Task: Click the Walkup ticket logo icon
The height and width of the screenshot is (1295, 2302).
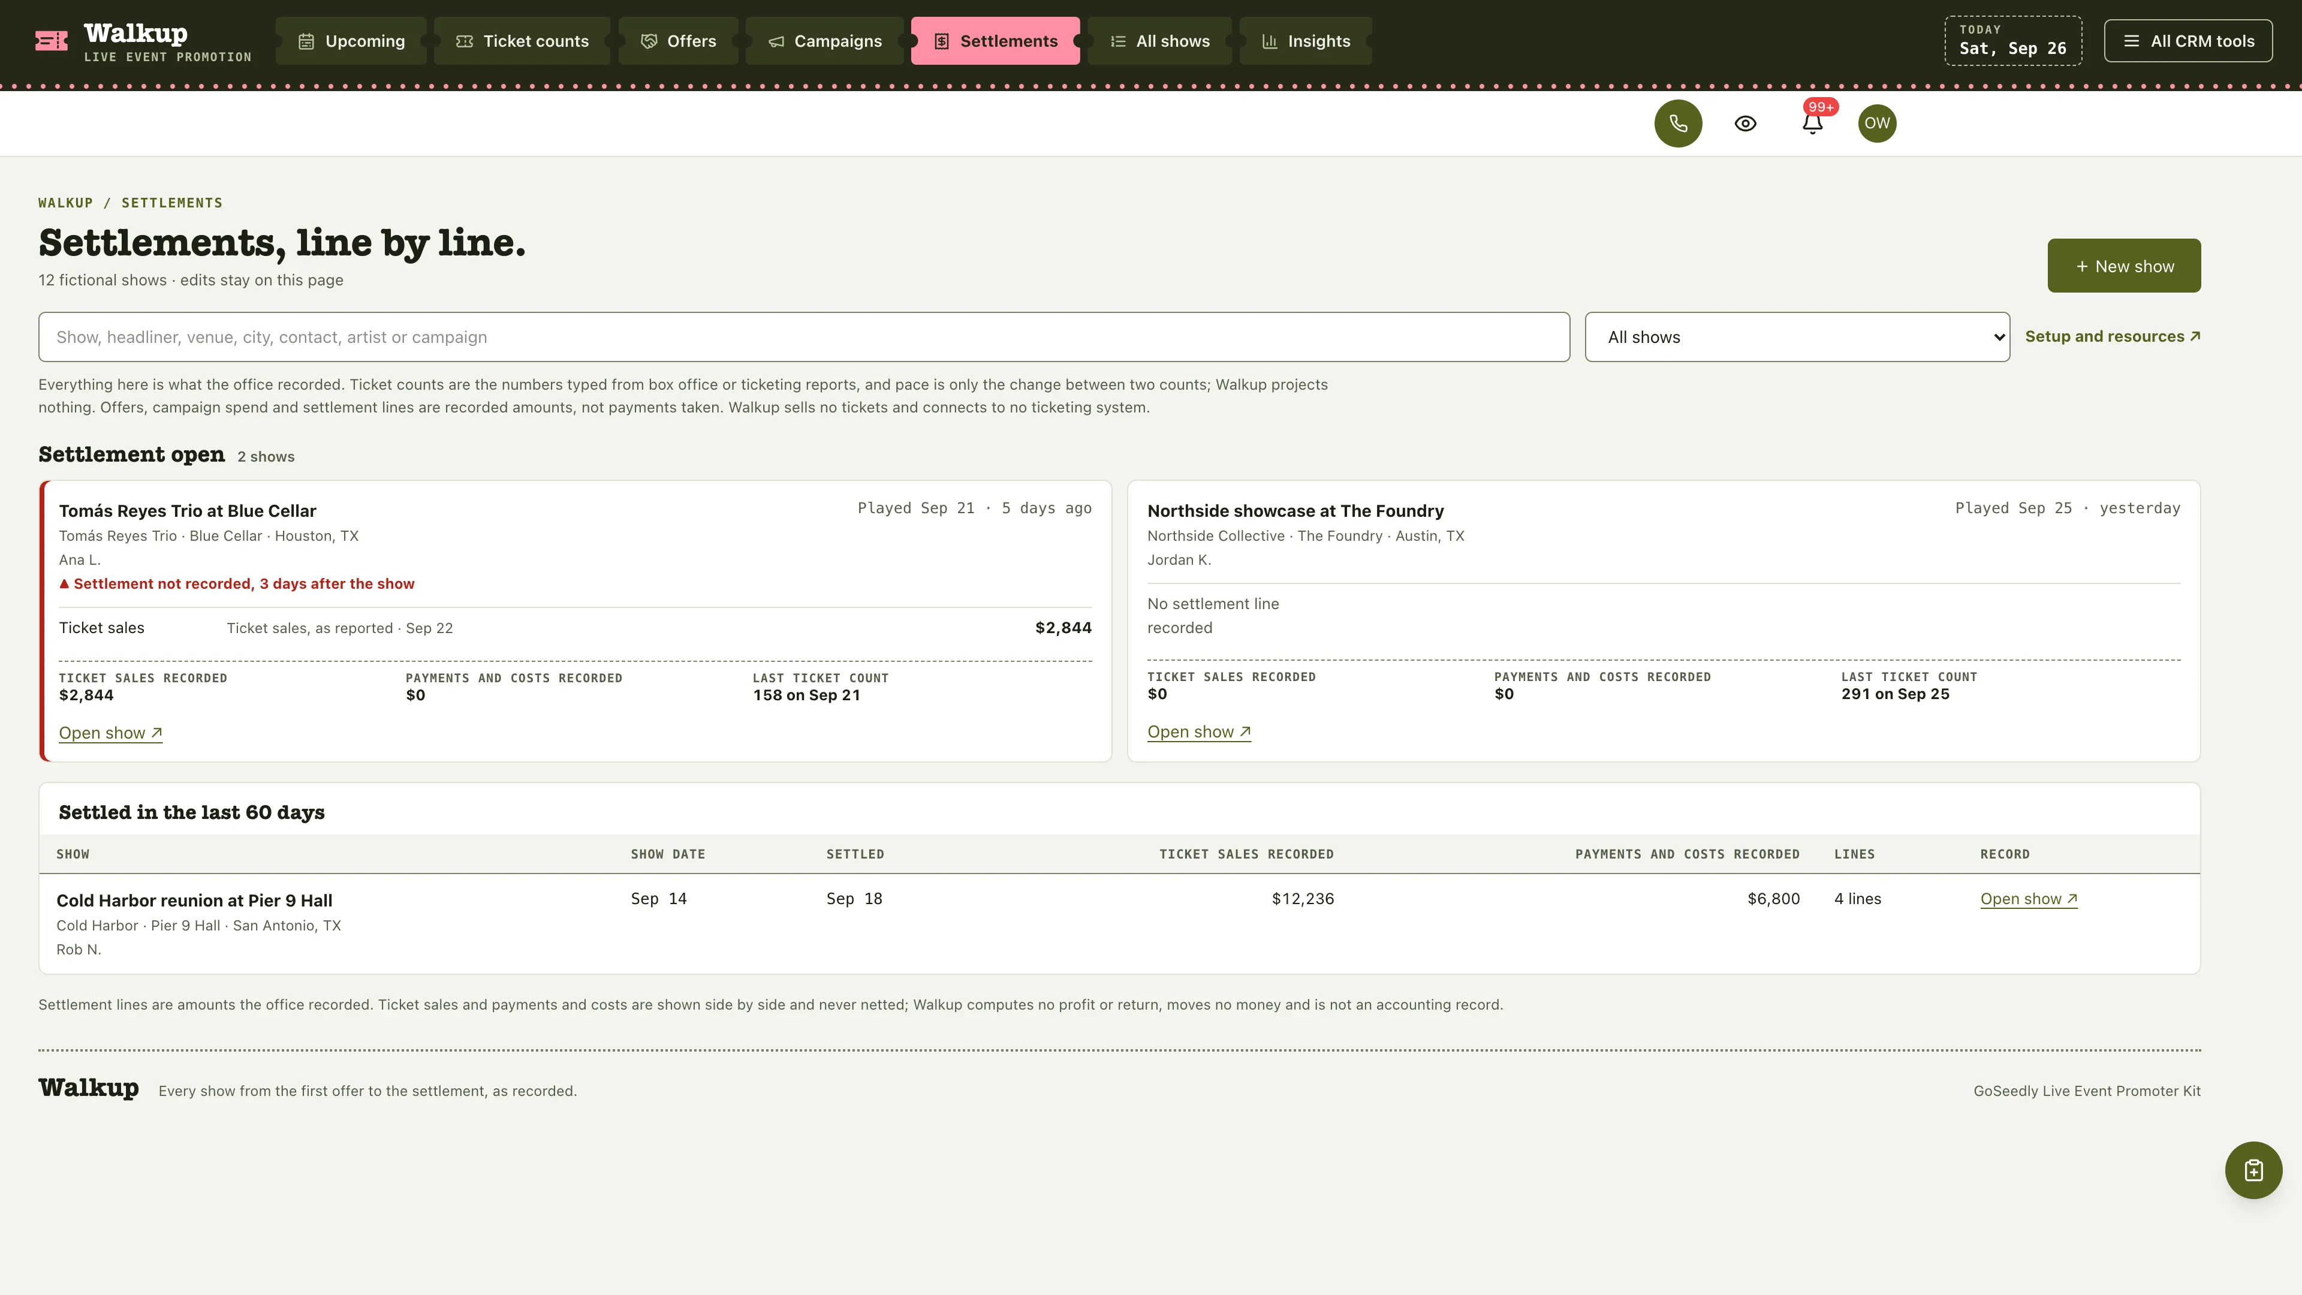Action: coord(51,41)
